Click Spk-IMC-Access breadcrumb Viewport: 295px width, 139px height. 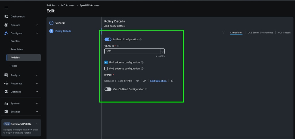90,5
